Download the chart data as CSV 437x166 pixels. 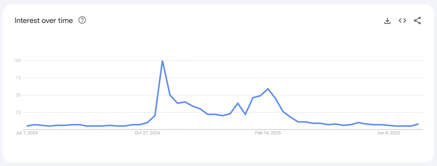(x=387, y=21)
